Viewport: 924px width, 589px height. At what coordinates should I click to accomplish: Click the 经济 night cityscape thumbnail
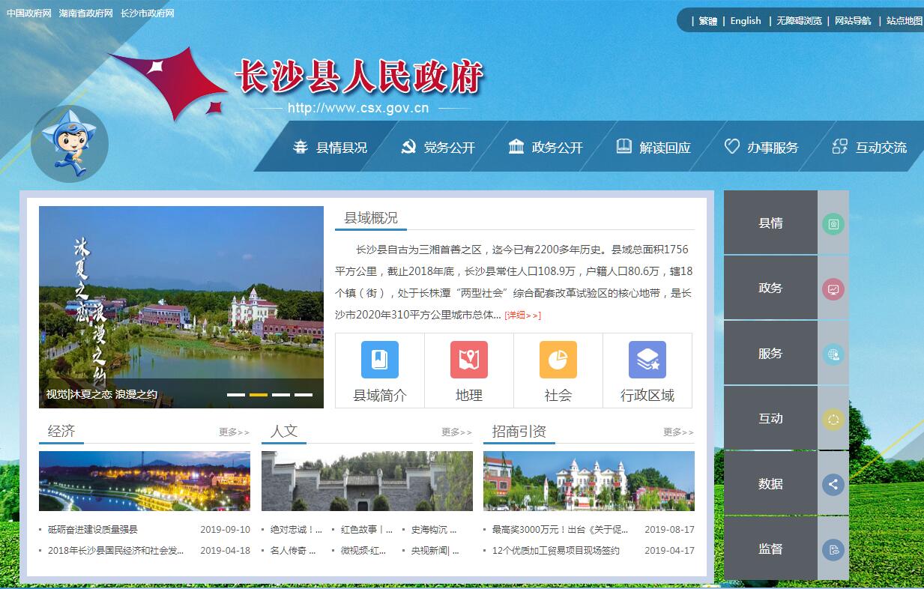point(145,481)
